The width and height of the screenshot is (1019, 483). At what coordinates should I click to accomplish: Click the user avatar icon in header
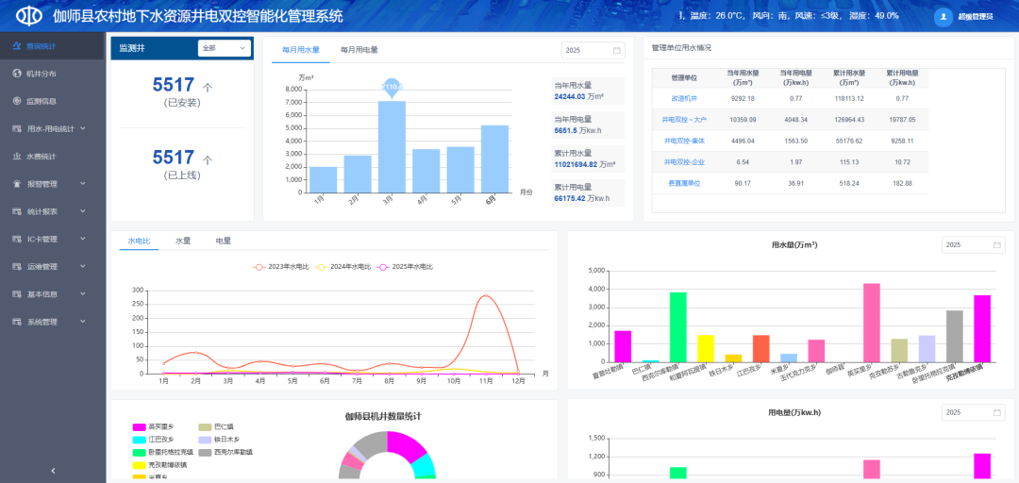click(x=944, y=17)
